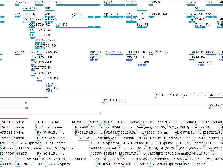The height and width of the screenshot is (168, 223).
Task: Click the mit(1)15 gene label
Action: pos(132,2)
